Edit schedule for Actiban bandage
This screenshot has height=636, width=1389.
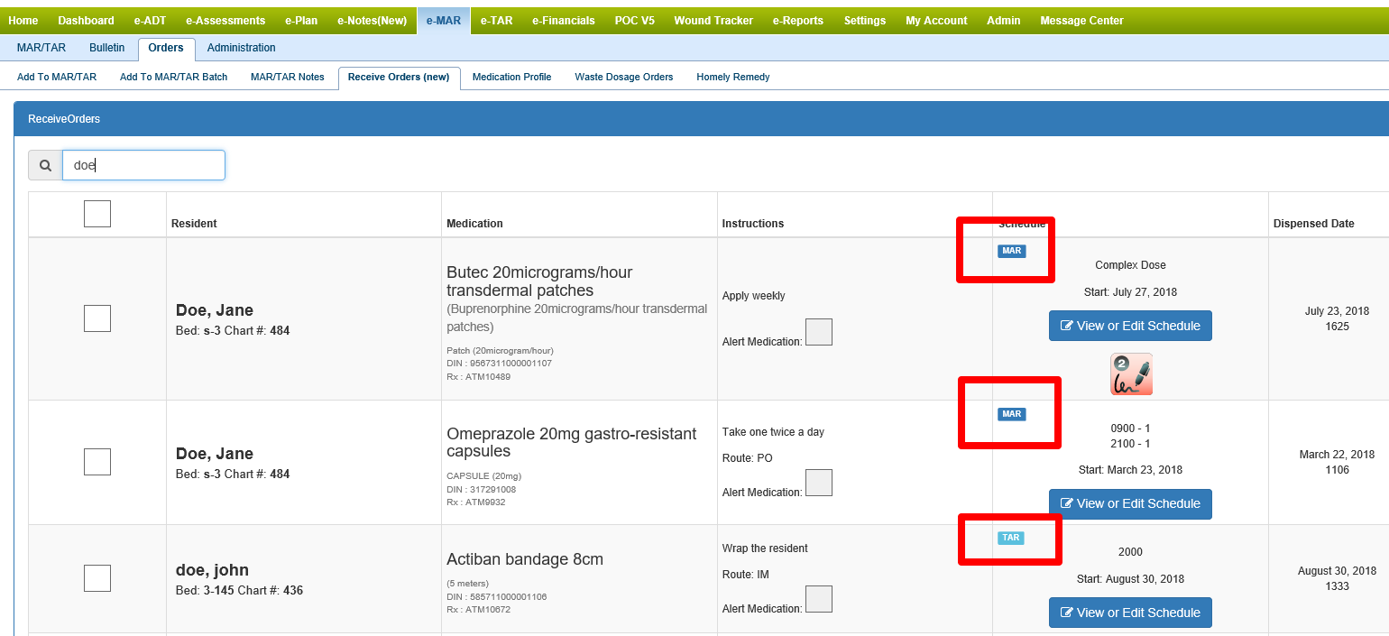point(1130,613)
